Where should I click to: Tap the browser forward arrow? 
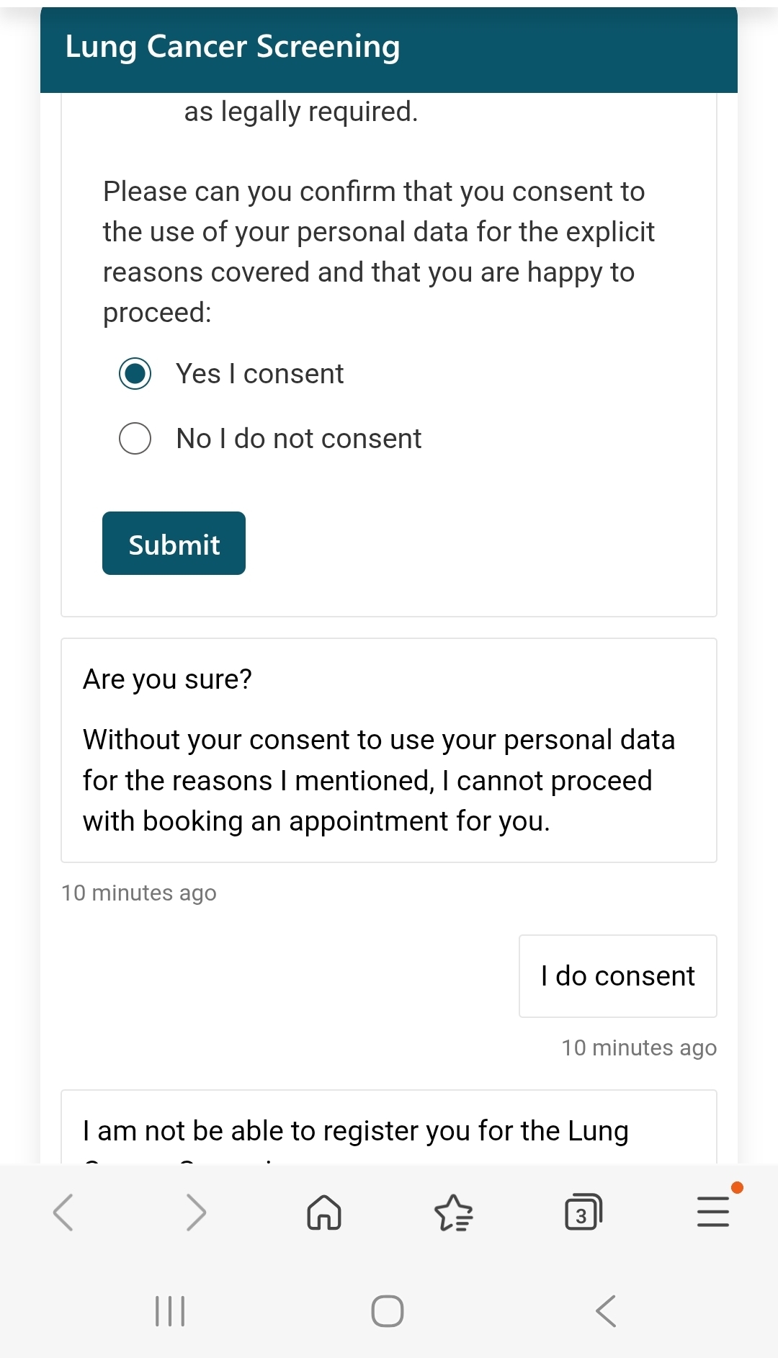pyautogui.click(x=195, y=1212)
